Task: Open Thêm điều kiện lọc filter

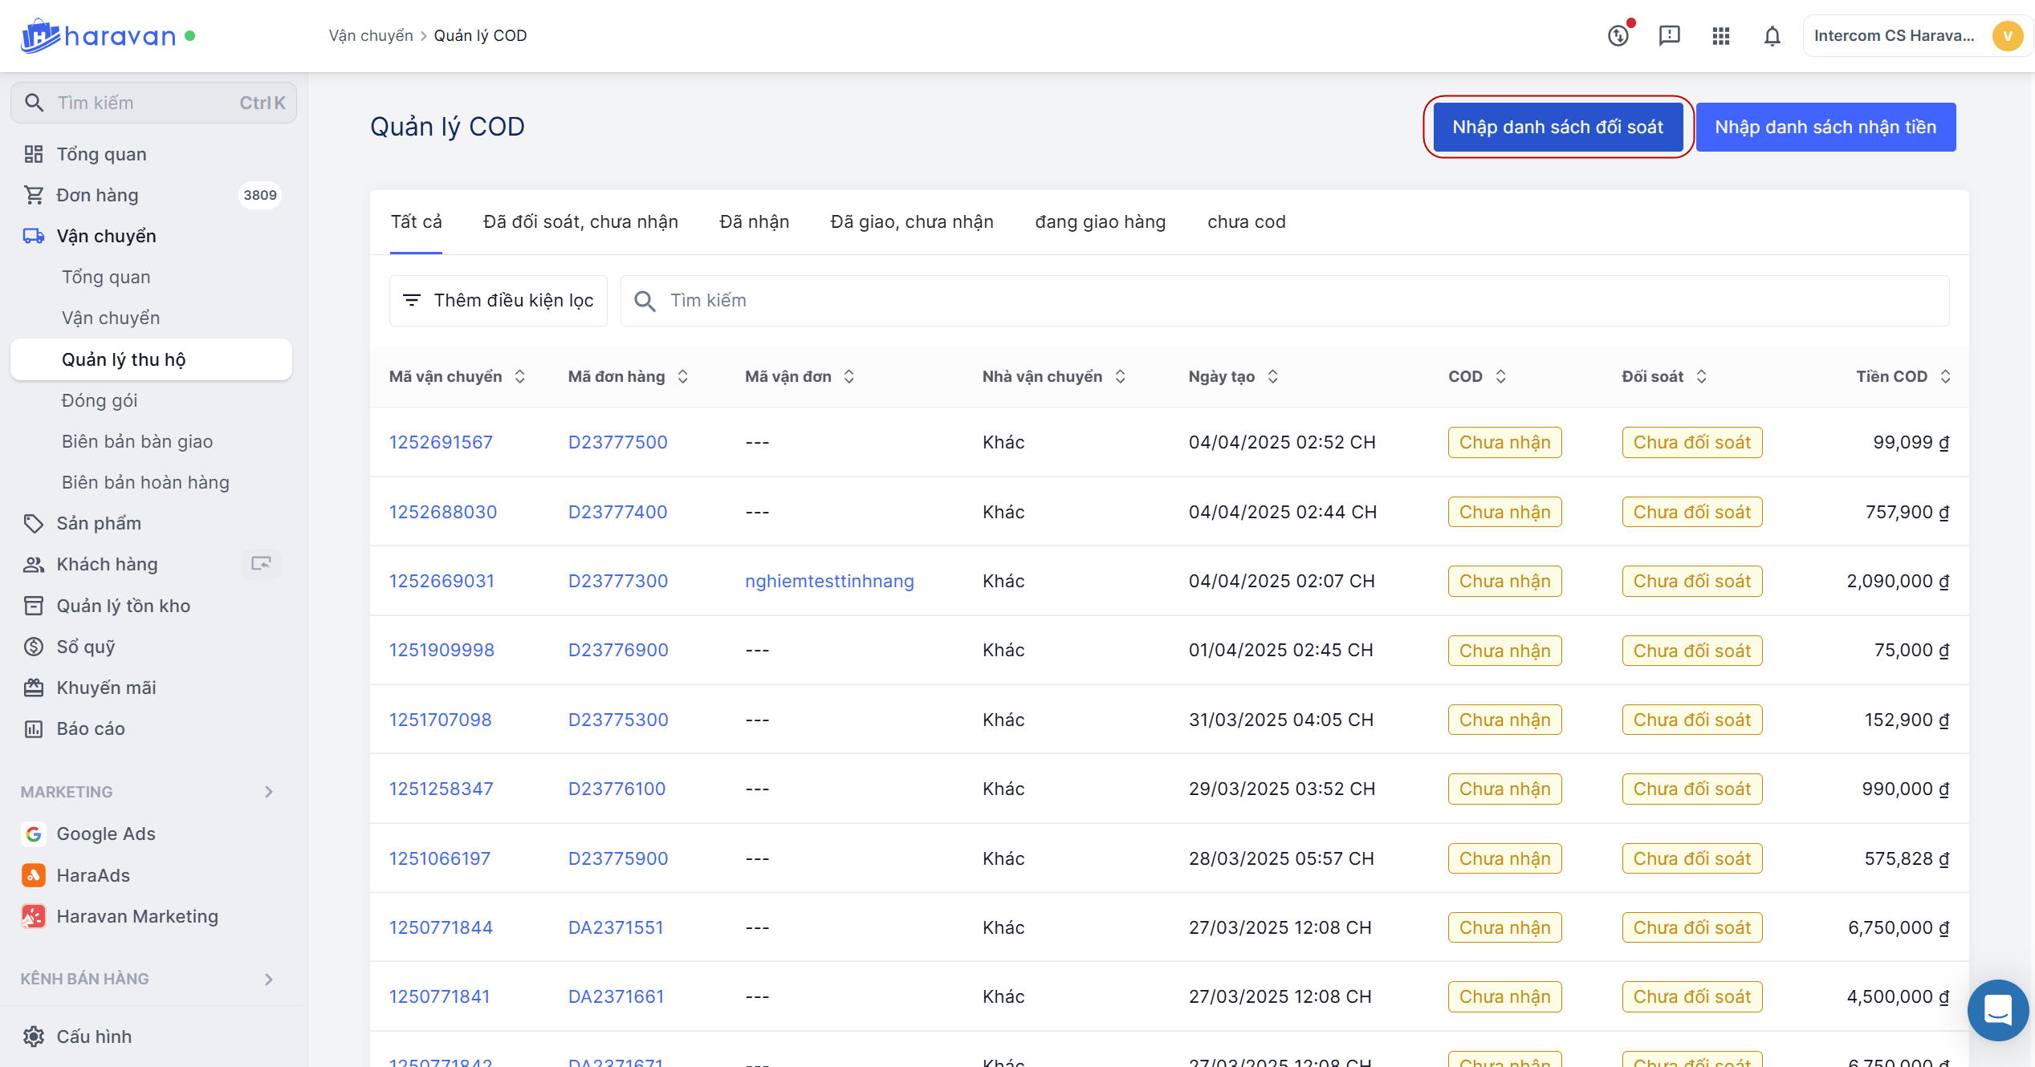Action: 498,301
